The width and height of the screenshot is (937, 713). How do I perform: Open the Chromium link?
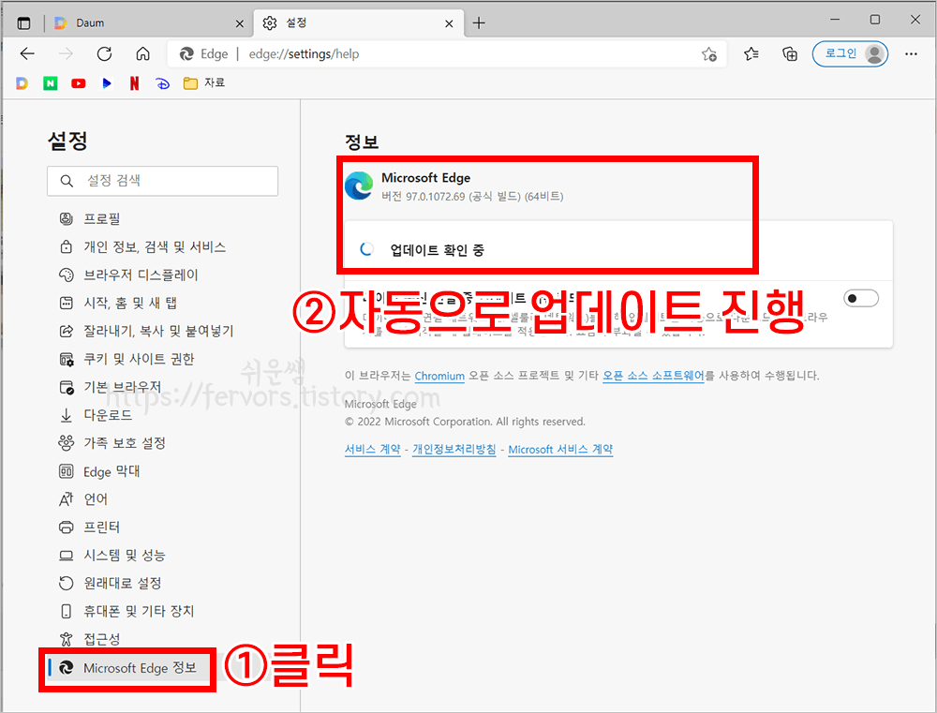(x=439, y=376)
